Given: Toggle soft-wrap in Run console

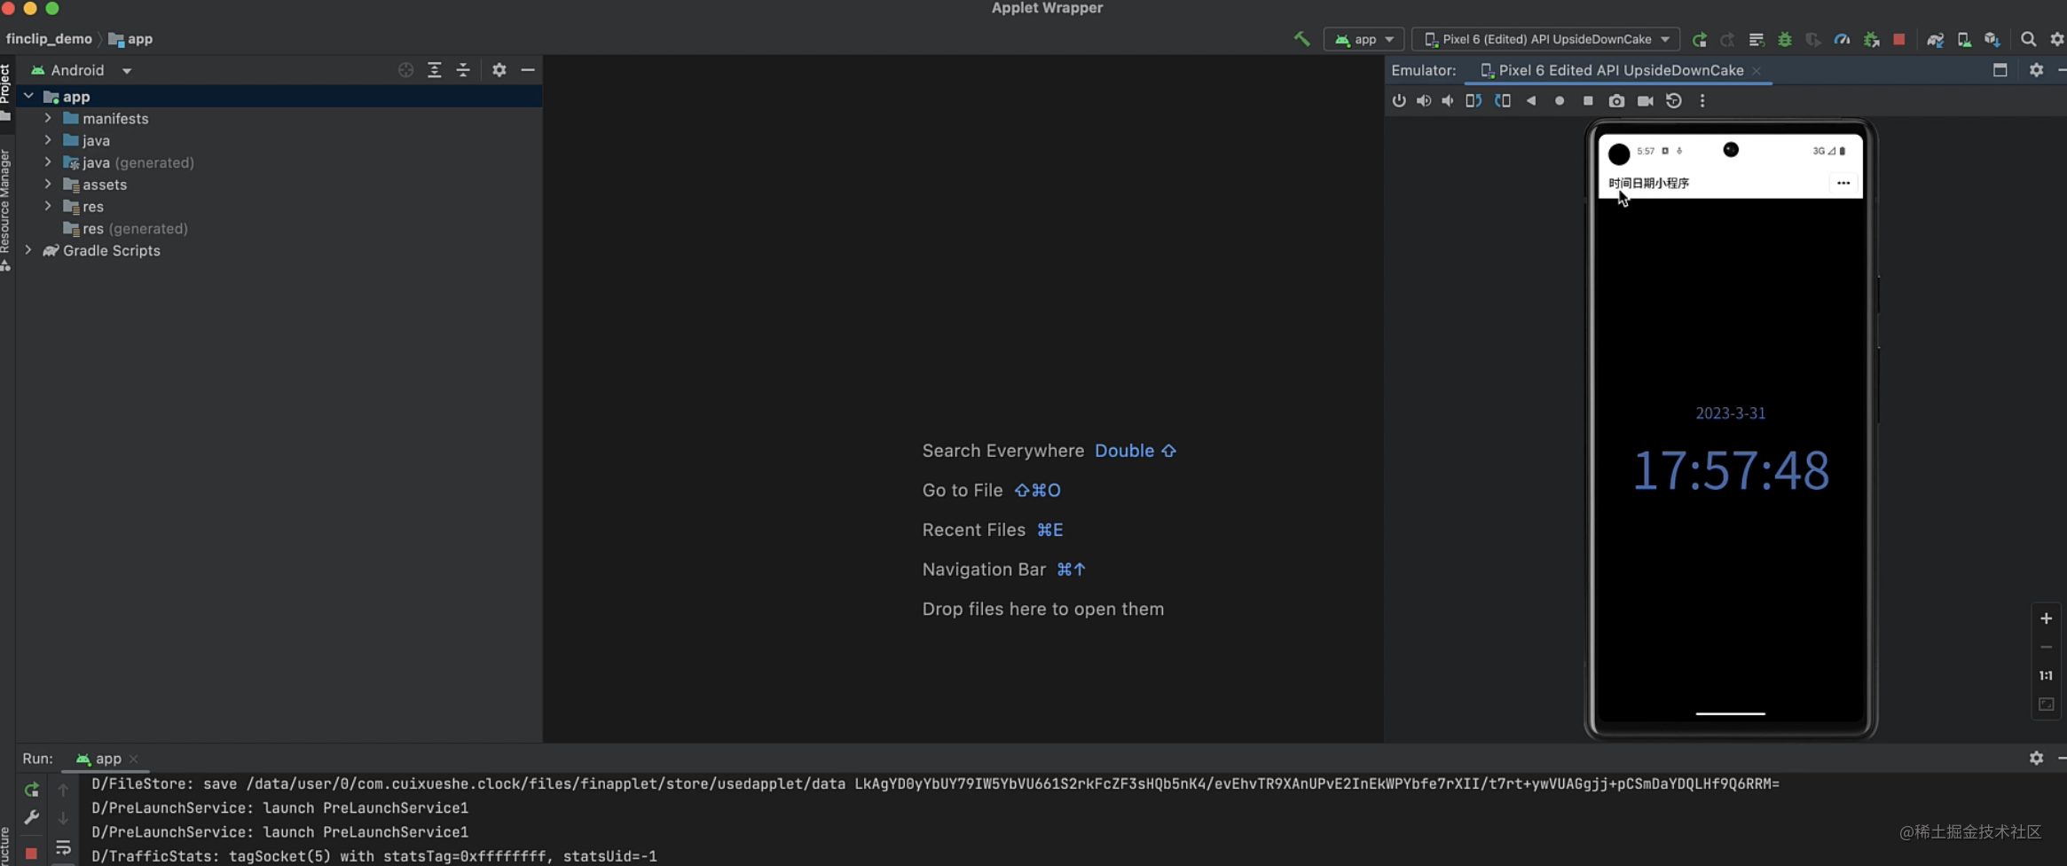Looking at the screenshot, I should pos(63,847).
